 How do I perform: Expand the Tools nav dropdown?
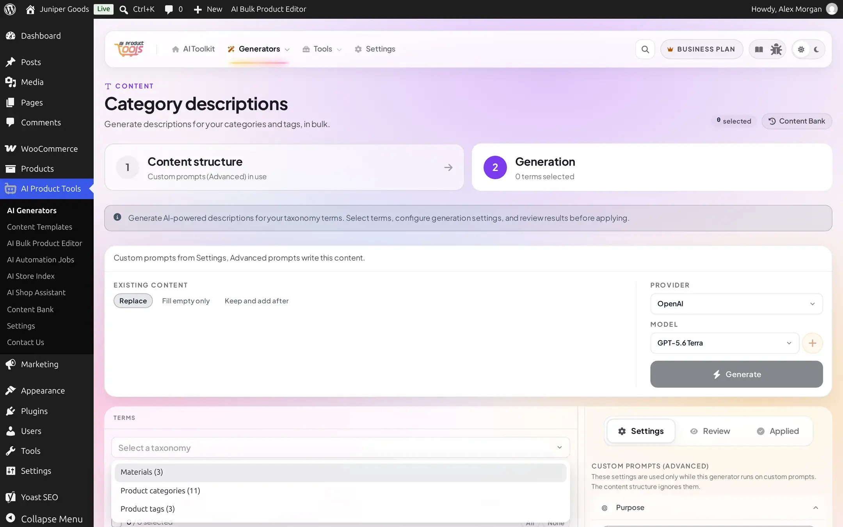[x=322, y=49]
